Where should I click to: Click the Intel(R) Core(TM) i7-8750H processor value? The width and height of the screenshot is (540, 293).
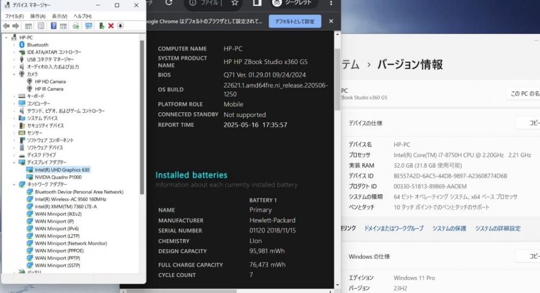tap(462, 155)
